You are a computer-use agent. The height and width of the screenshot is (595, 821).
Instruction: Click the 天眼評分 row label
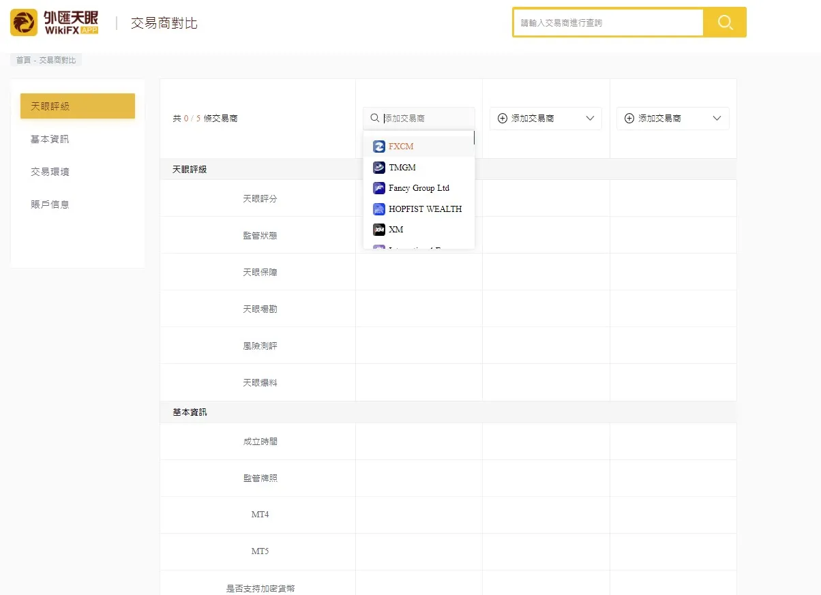tap(260, 199)
